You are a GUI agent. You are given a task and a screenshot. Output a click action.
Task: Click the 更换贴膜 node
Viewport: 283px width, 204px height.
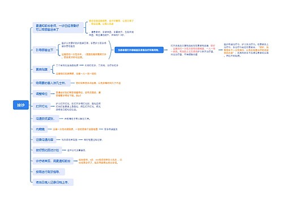tap(42, 69)
